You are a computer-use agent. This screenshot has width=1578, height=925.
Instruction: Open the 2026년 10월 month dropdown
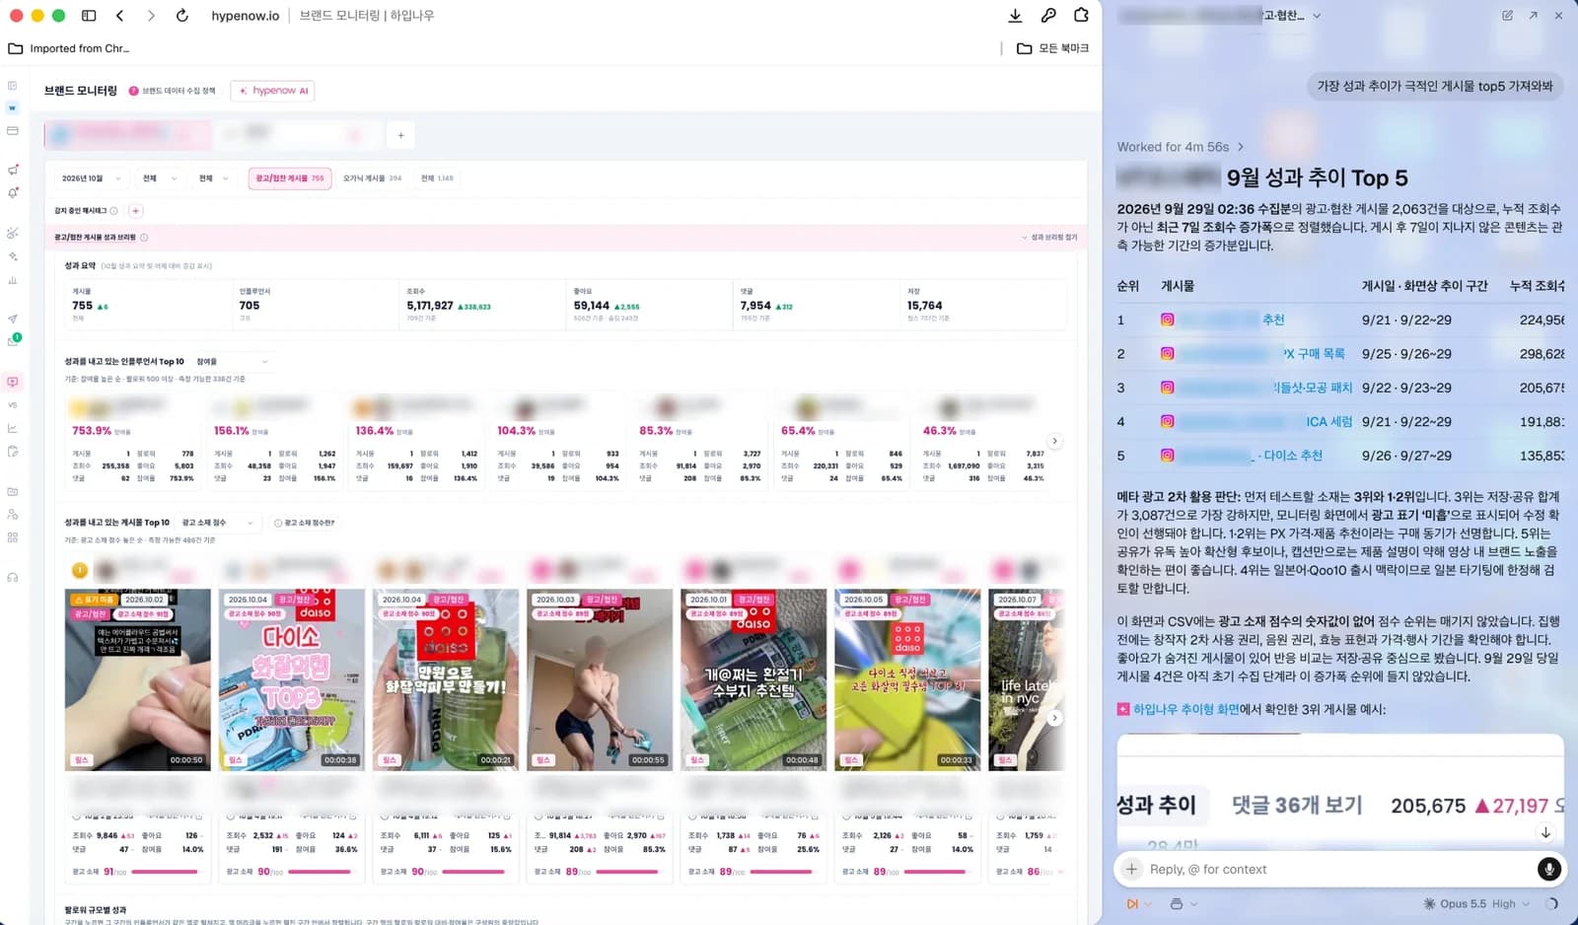(x=91, y=178)
